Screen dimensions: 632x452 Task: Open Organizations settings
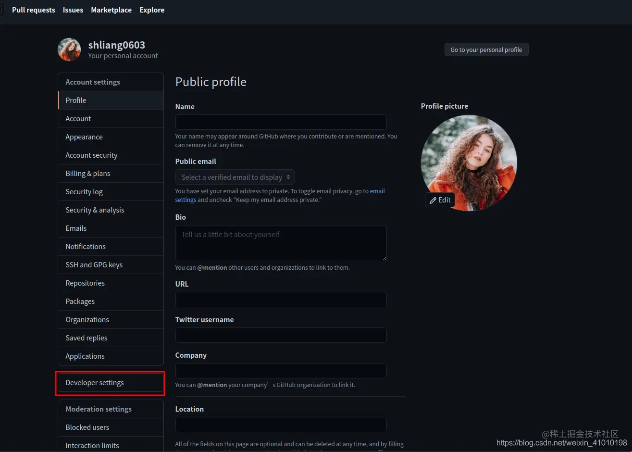pyautogui.click(x=111, y=319)
